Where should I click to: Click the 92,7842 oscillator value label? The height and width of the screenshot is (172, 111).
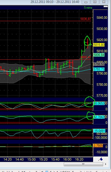99,117
